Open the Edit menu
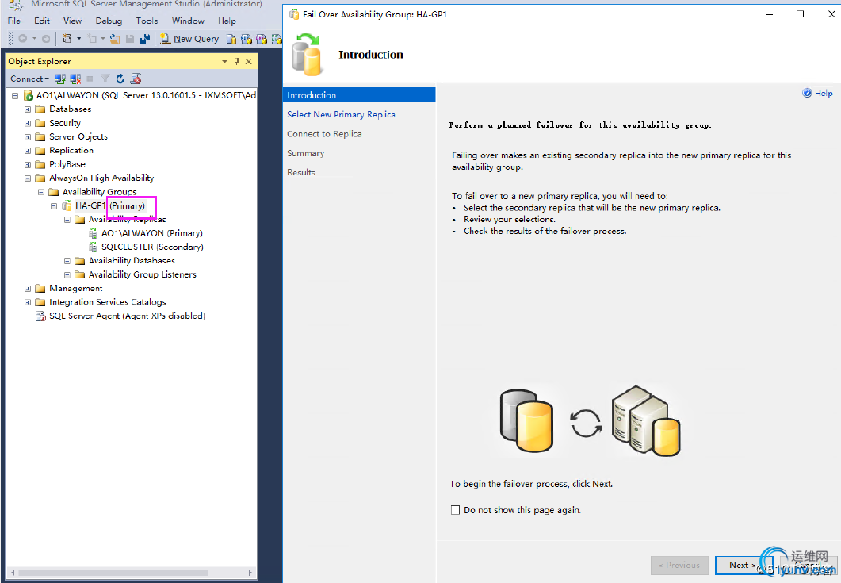 click(x=42, y=21)
